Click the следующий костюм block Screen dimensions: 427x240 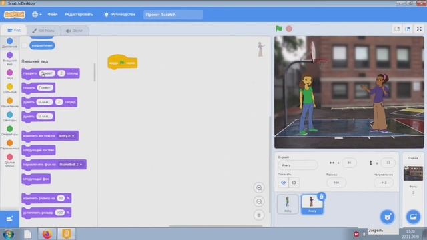[39, 150]
